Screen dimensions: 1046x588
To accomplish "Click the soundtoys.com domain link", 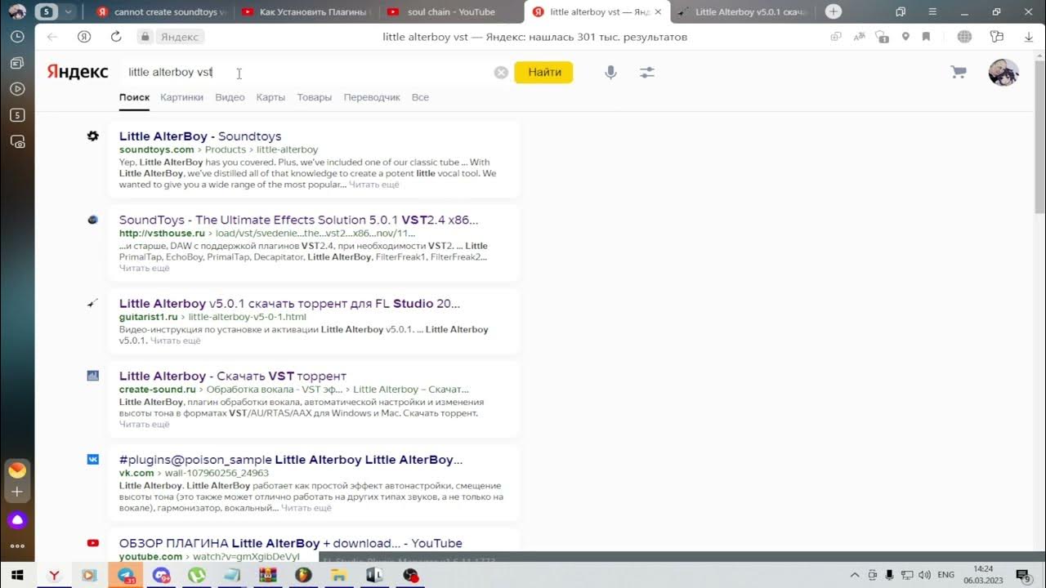I will pyautogui.click(x=157, y=149).
